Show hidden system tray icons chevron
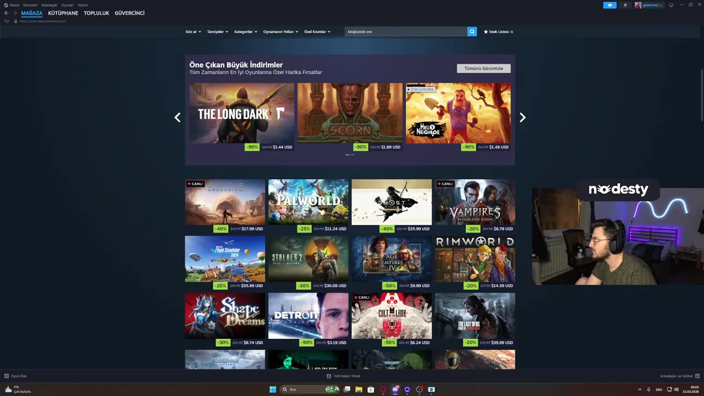The width and height of the screenshot is (704, 396). click(x=640, y=389)
